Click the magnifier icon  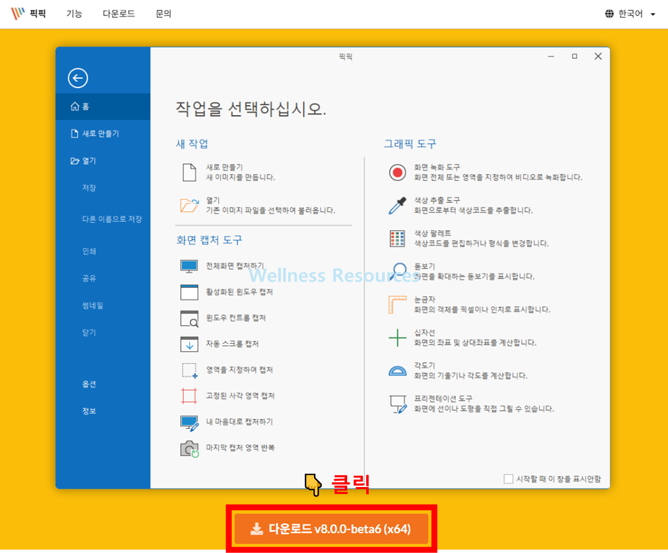pos(398,271)
